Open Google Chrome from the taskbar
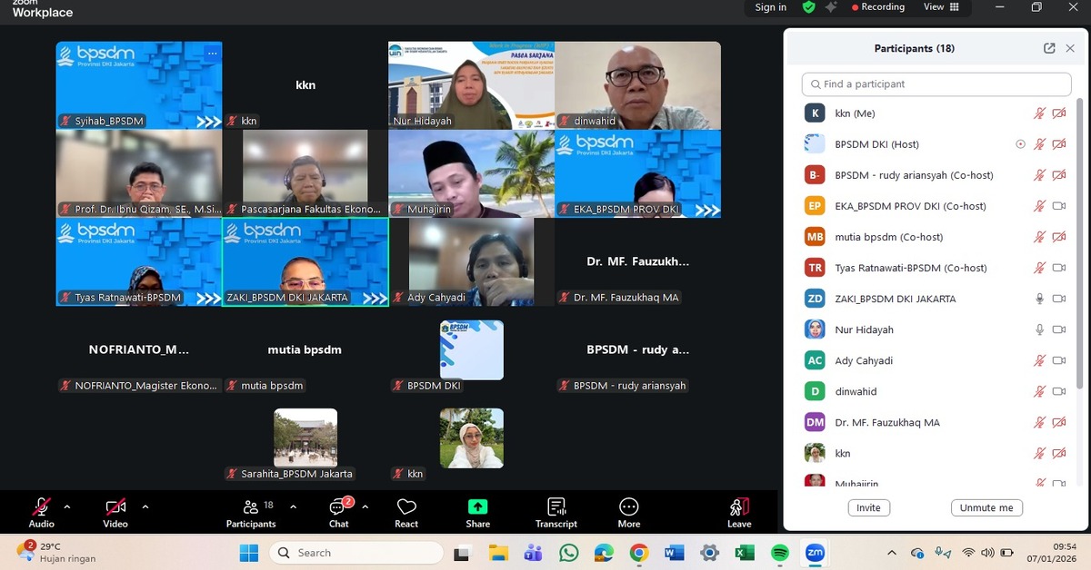Viewport: 1091px width, 570px height. coord(638,552)
